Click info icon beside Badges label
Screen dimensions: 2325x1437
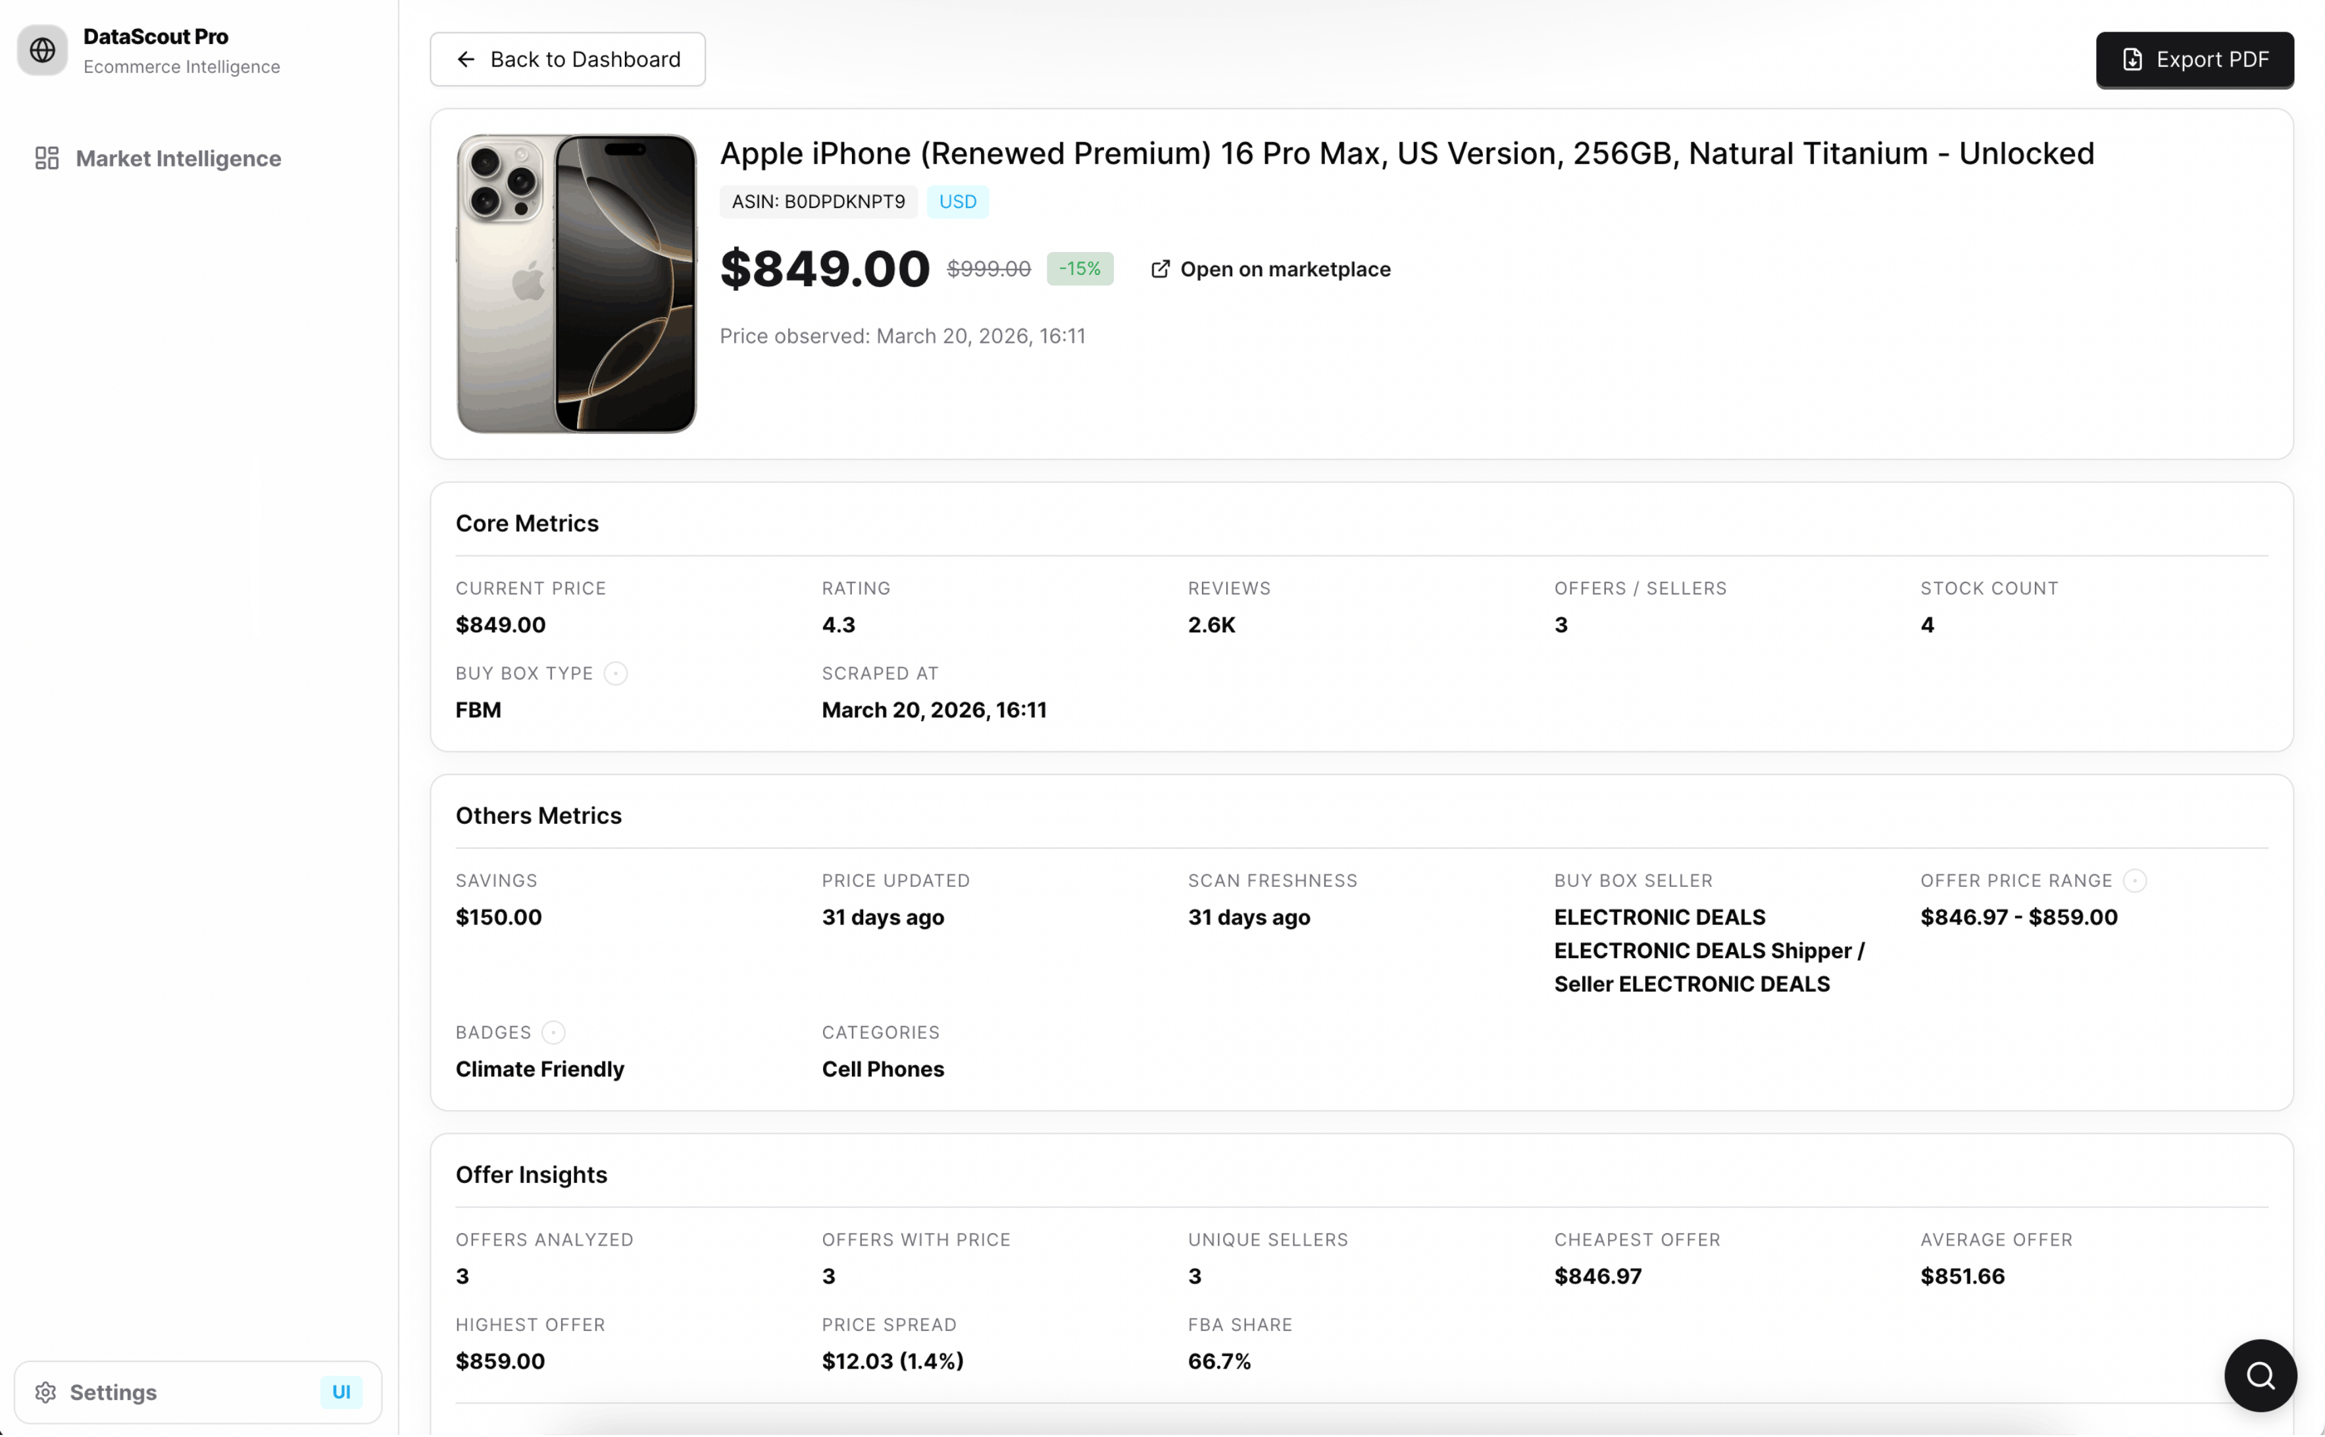(553, 1033)
